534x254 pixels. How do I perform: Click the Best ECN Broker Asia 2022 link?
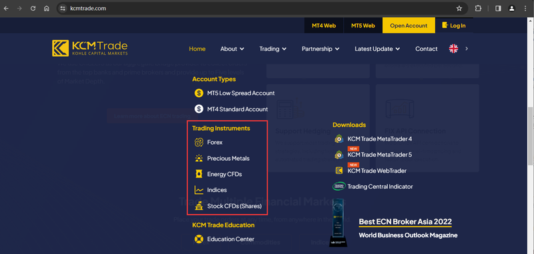point(405,222)
